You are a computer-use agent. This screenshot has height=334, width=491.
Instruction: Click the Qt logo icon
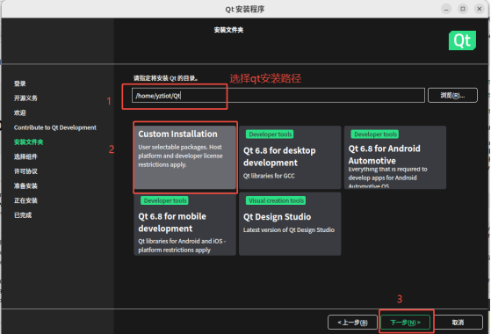[x=462, y=40]
